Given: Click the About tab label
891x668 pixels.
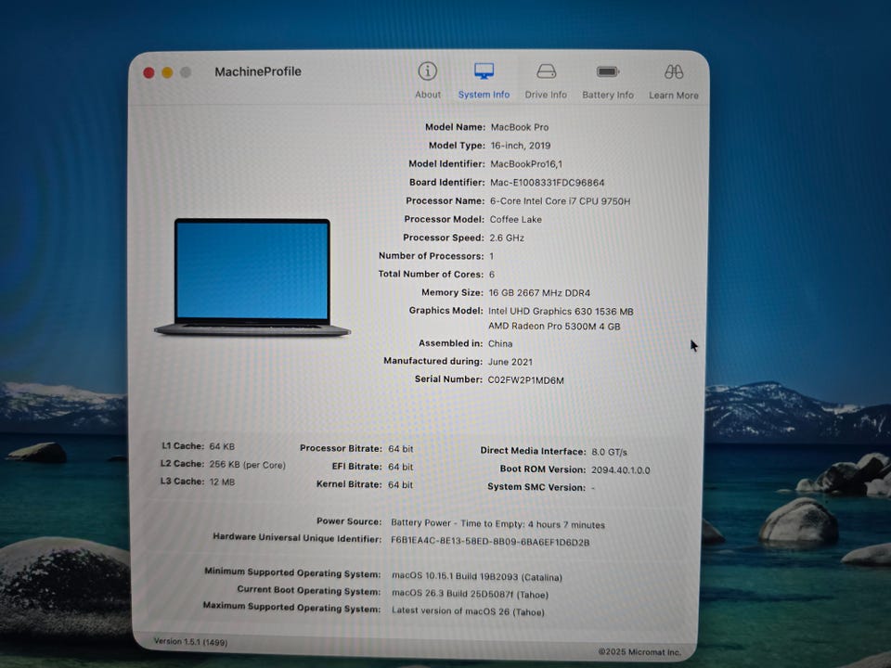Looking at the screenshot, I should [428, 95].
